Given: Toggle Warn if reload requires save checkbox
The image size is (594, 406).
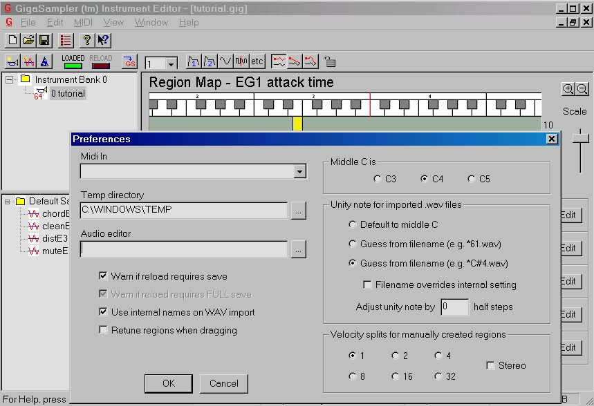Looking at the screenshot, I should pyautogui.click(x=103, y=275).
